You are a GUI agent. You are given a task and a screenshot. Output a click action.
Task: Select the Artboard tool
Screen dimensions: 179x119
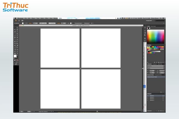[x=15, y=51]
